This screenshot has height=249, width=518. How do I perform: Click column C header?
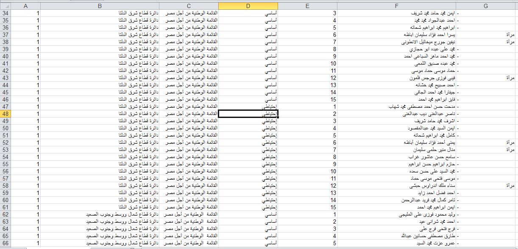[x=189, y=6]
